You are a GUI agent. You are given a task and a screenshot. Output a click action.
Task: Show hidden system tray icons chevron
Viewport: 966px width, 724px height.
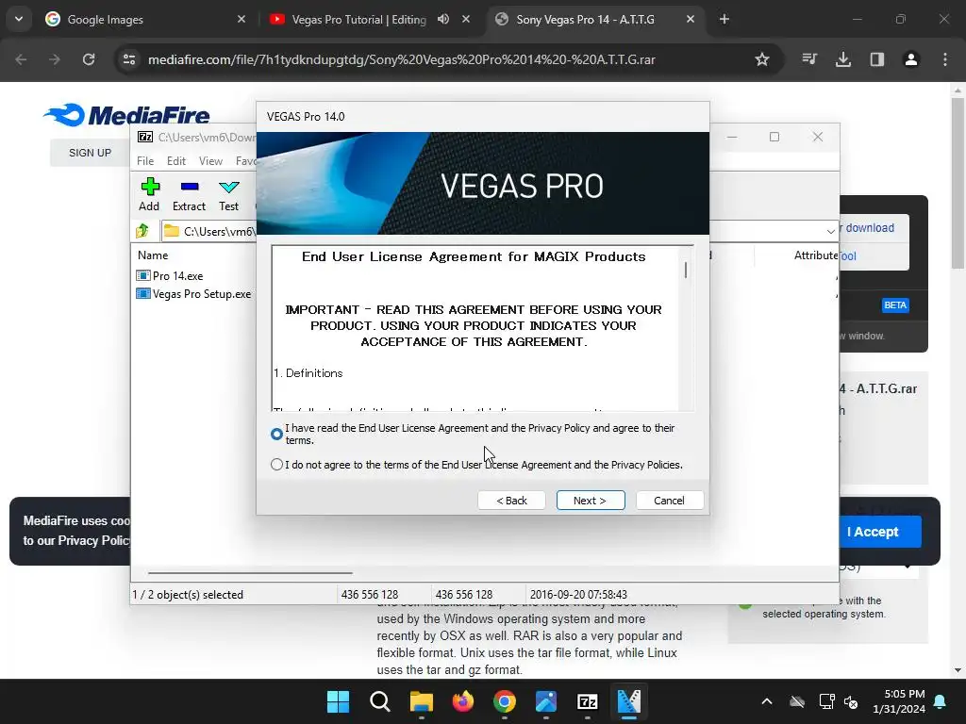pyautogui.click(x=766, y=701)
